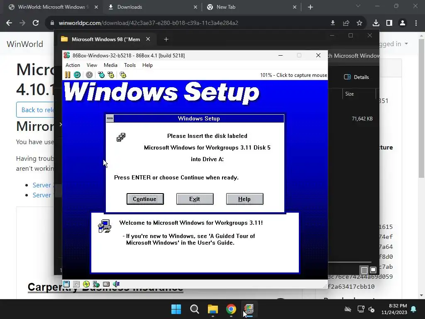Screen dimensions: 425x319
Task: Open the Windows Start menu
Action: coord(176,309)
